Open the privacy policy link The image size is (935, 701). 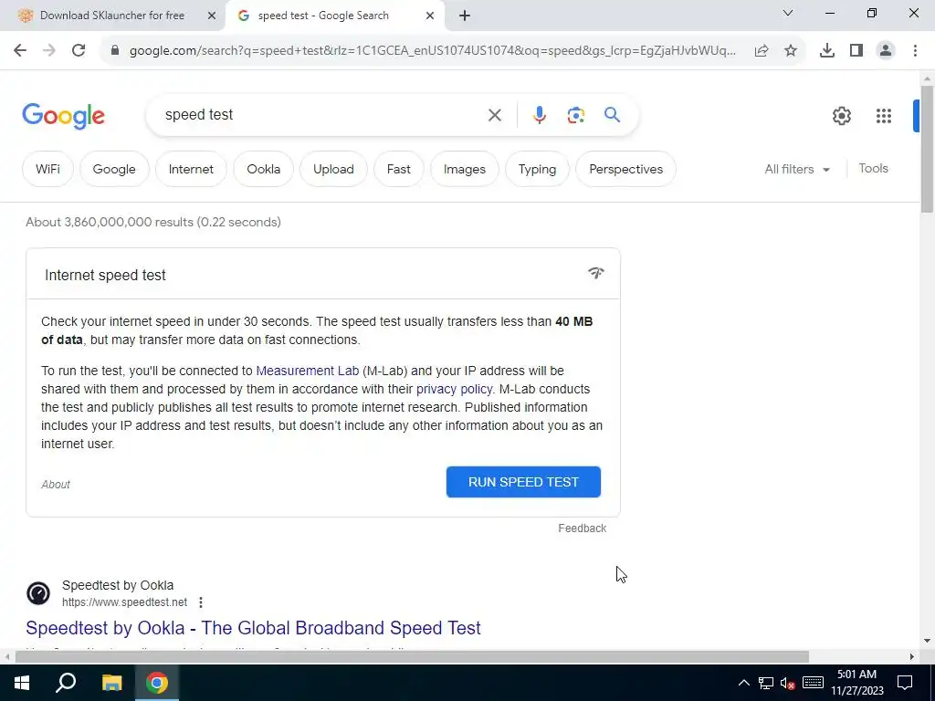point(455,389)
